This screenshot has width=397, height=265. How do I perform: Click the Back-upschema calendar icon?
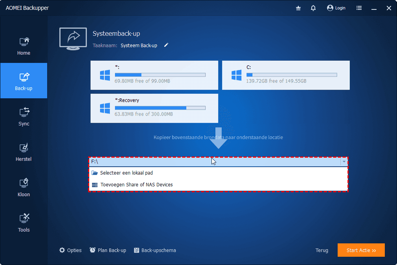(136, 250)
